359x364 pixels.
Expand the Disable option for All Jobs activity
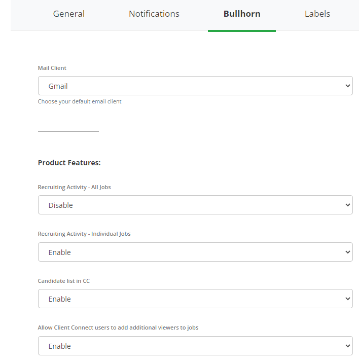click(195, 205)
